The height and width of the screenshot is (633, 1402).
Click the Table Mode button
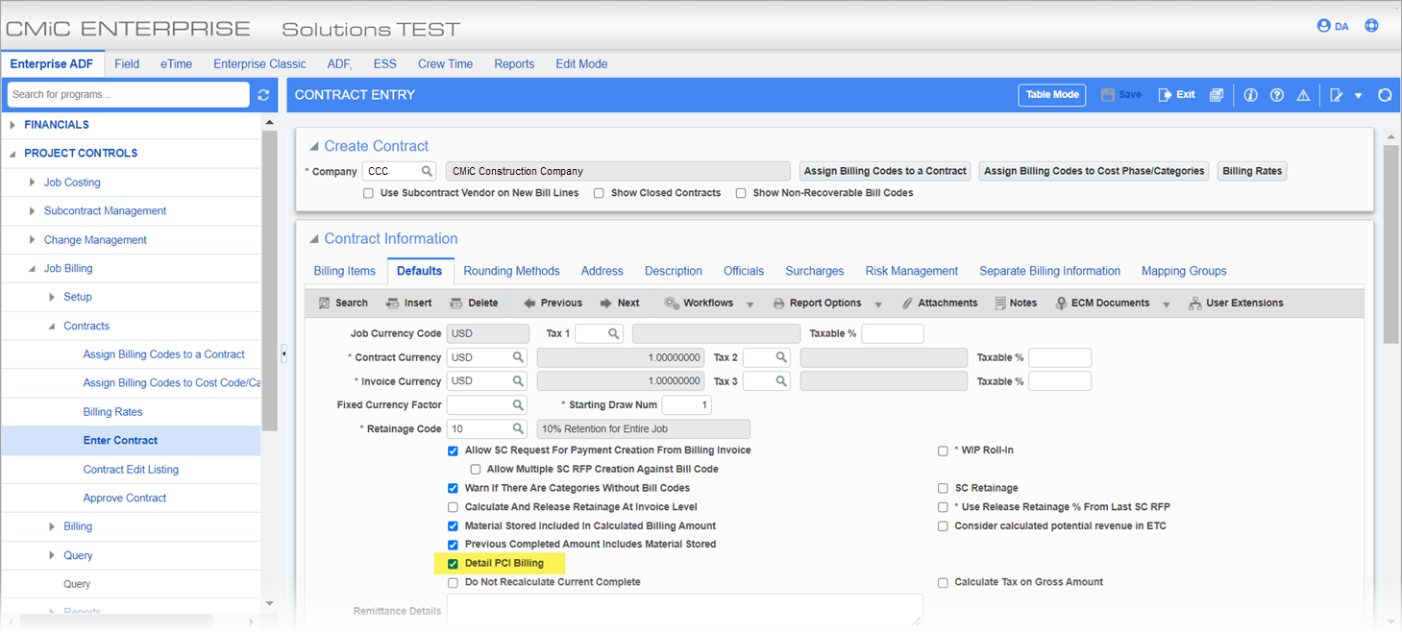tap(1052, 95)
